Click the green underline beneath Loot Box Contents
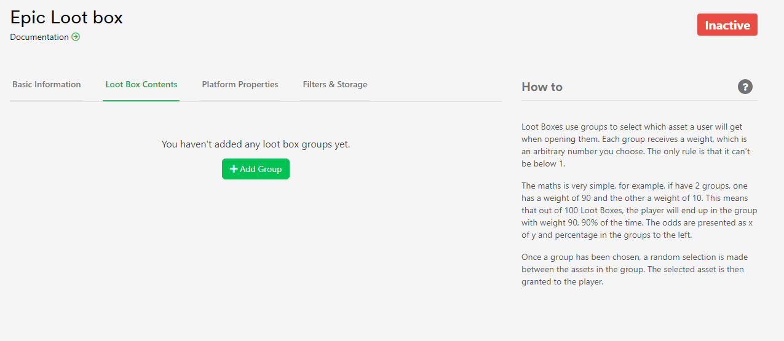This screenshot has width=784, height=341. [x=141, y=100]
